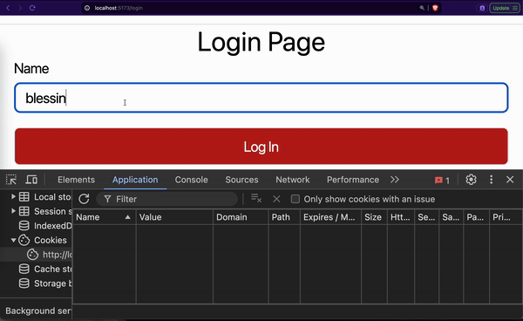The width and height of the screenshot is (523, 321).
Task: Sort cookies by the Sa... column
Action: 451,217
